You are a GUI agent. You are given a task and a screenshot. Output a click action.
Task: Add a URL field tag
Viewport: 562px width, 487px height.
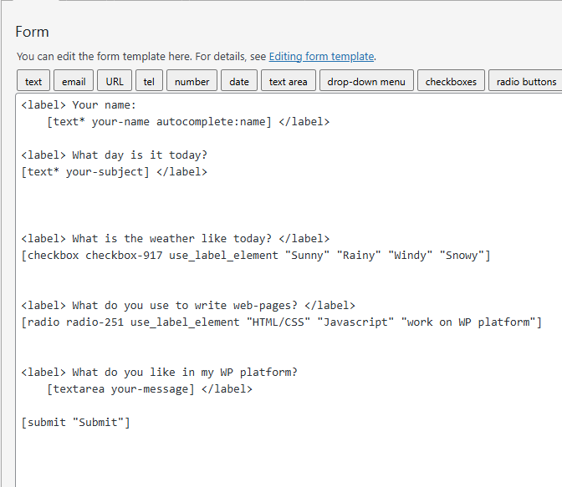pos(115,81)
